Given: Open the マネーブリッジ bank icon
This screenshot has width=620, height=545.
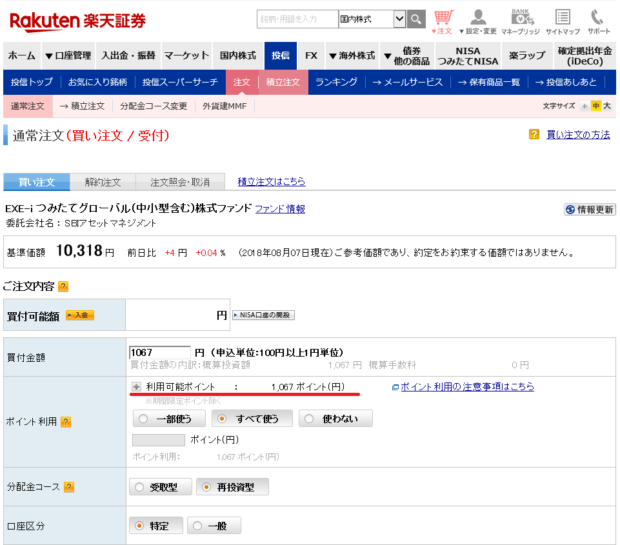Looking at the screenshot, I should (x=521, y=22).
